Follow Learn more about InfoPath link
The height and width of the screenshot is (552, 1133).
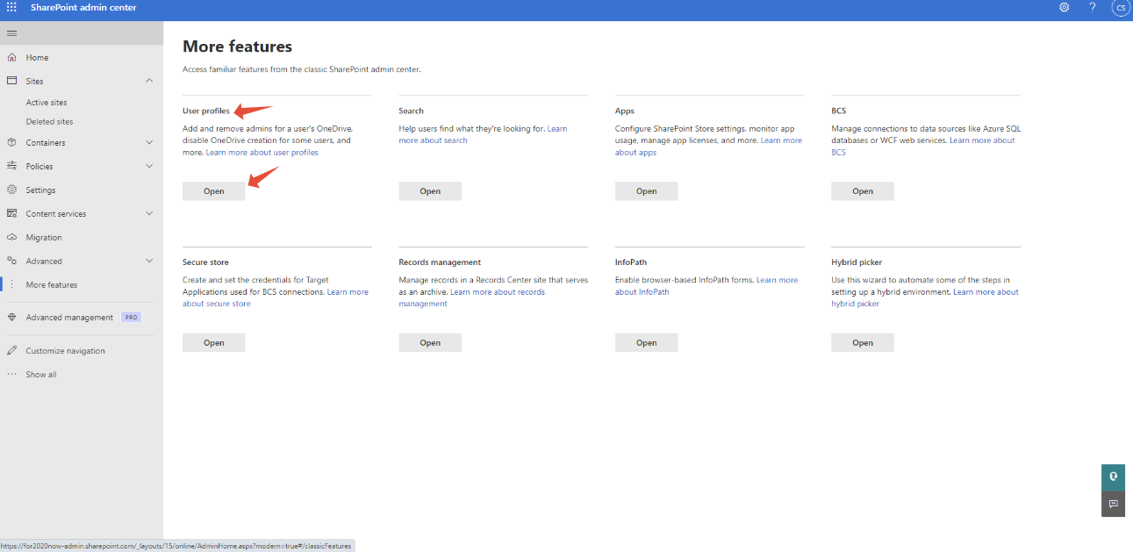click(642, 292)
